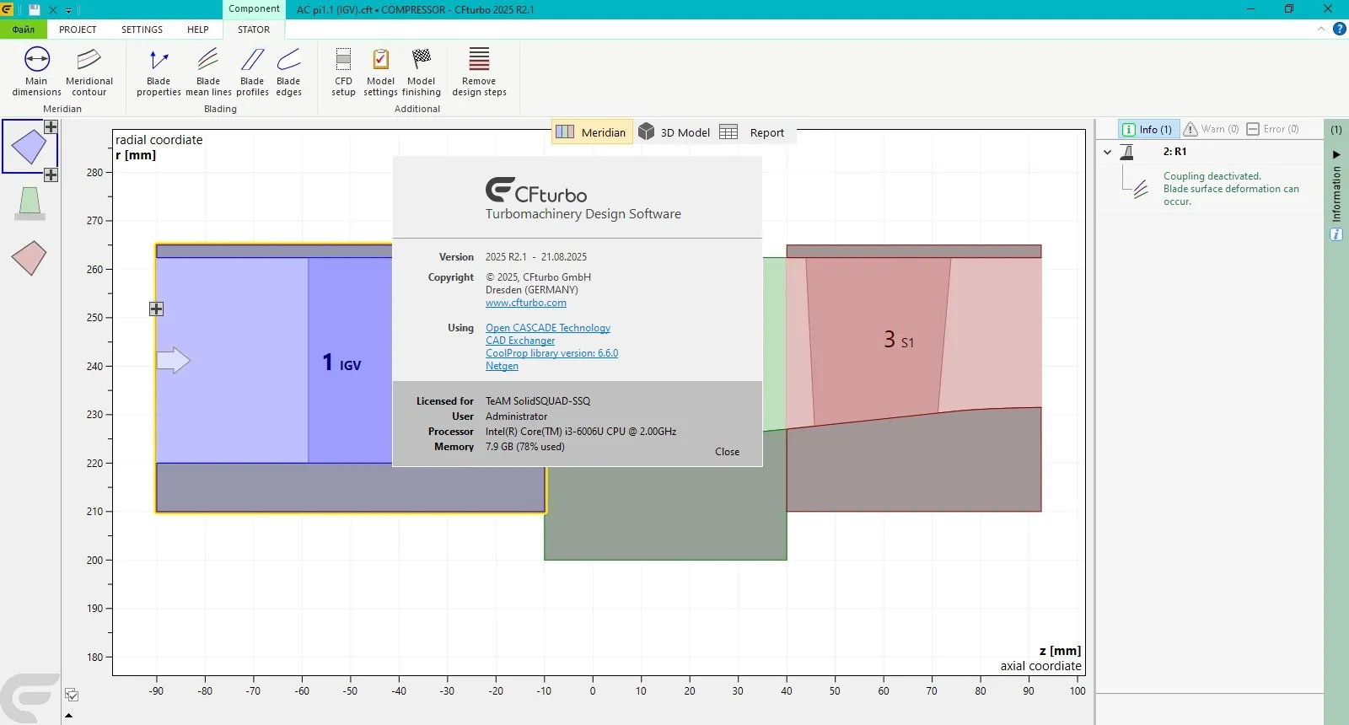
Task: Select the Coupling deactivated message
Action: pos(1230,189)
